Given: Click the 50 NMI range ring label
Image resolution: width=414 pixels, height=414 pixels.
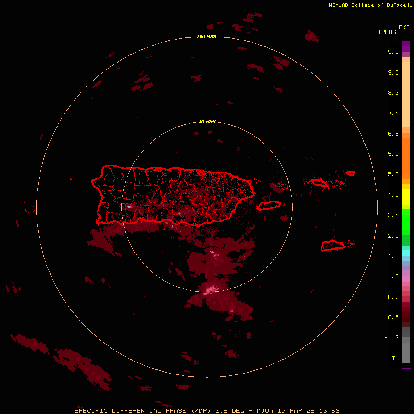Looking at the screenshot, I should 207,121.
